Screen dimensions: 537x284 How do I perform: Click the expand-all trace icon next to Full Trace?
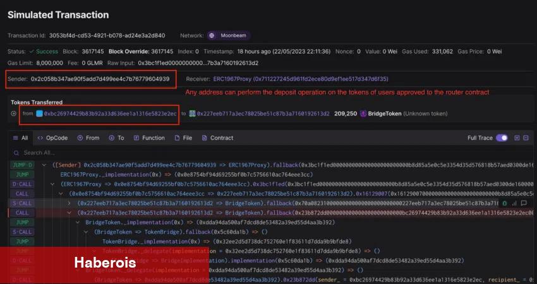click(x=517, y=138)
